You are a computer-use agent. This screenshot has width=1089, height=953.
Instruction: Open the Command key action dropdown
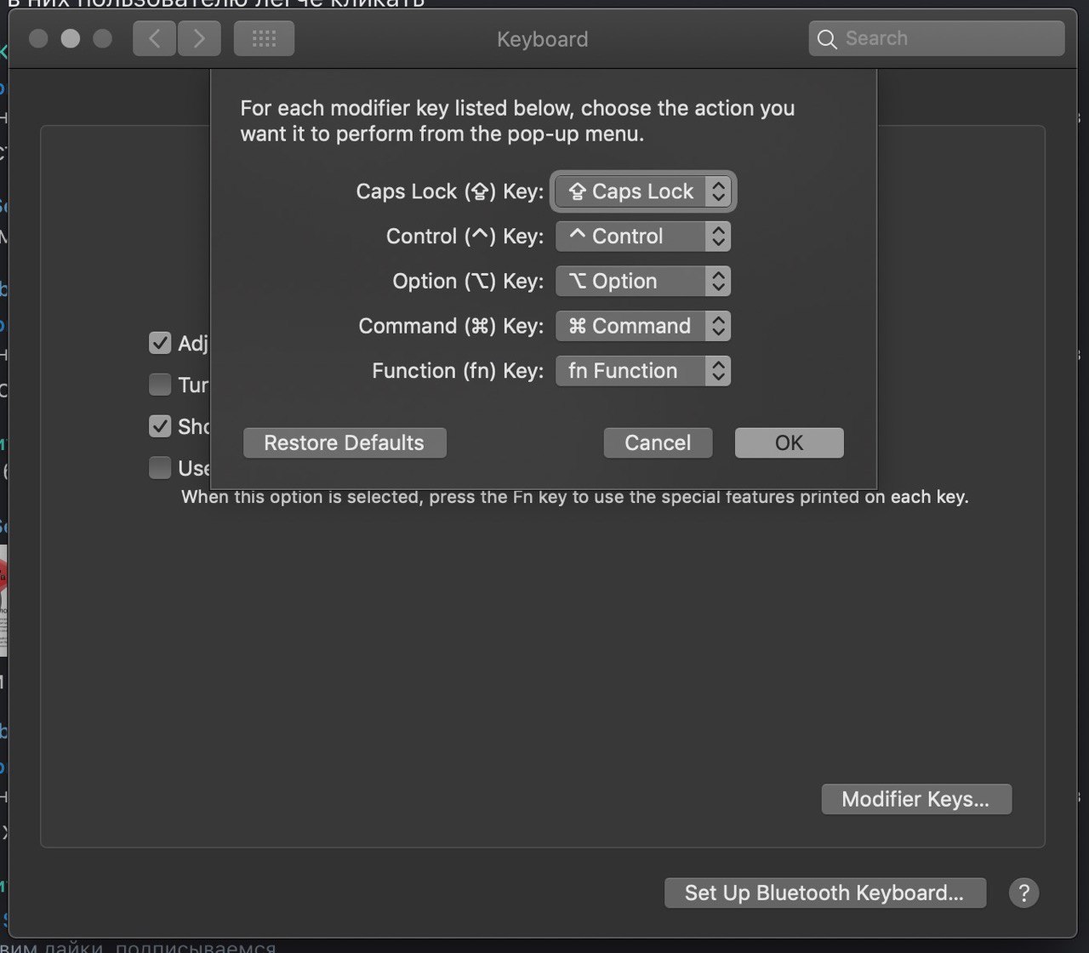[643, 326]
